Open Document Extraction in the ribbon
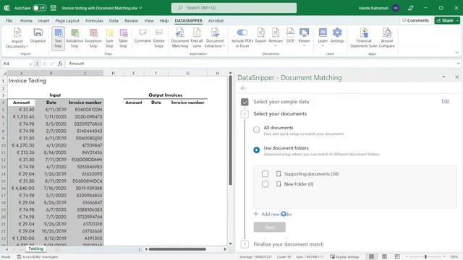The width and height of the screenshot is (463, 260). (215, 38)
